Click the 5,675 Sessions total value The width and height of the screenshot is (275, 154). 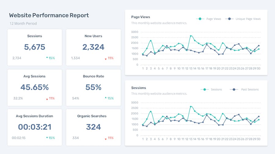(35, 47)
